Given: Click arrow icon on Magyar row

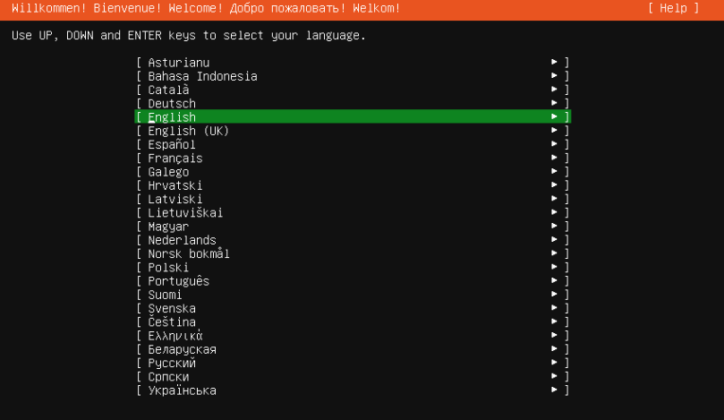Looking at the screenshot, I should pyautogui.click(x=554, y=226).
